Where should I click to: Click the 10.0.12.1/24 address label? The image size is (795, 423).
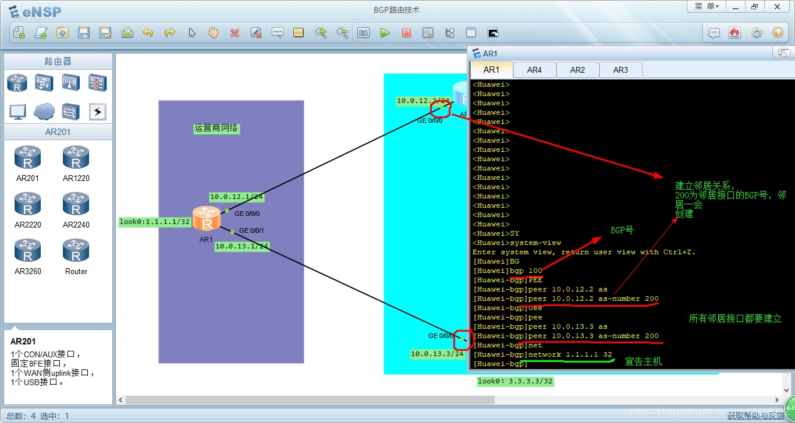tap(236, 197)
